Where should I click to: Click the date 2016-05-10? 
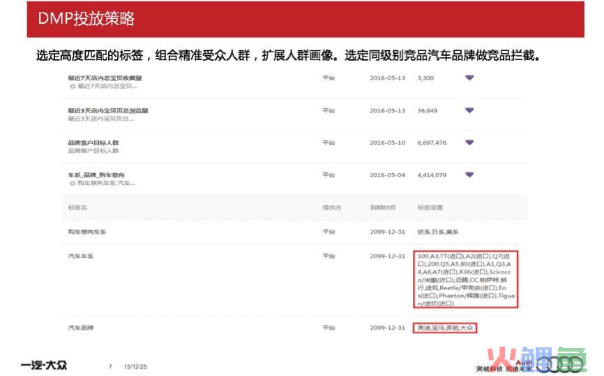[x=387, y=142]
